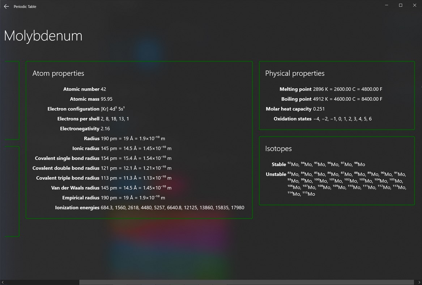Click the Molar heat capacity value 0.251
422x285 pixels.
pos(319,109)
